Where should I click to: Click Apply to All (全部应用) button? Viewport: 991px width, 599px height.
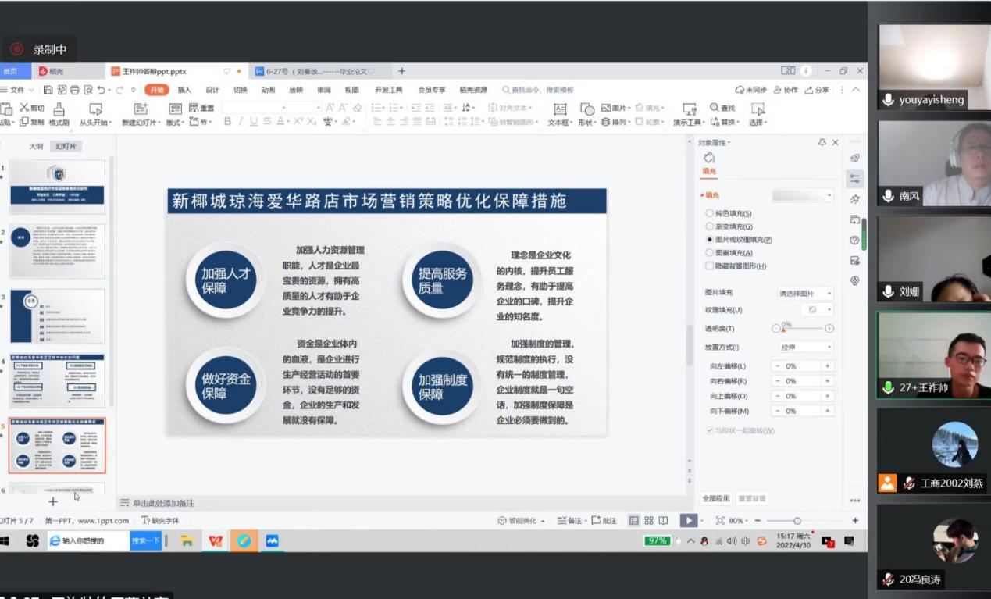tap(715, 498)
